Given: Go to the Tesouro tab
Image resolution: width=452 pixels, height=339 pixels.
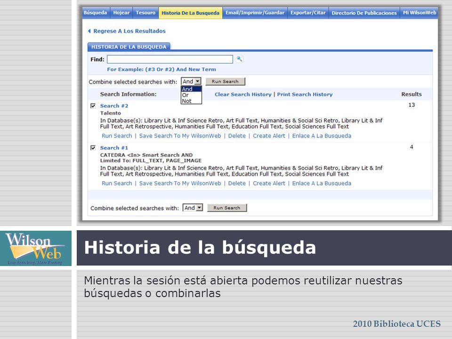Looking at the screenshot, I should [x=145, y=13].
